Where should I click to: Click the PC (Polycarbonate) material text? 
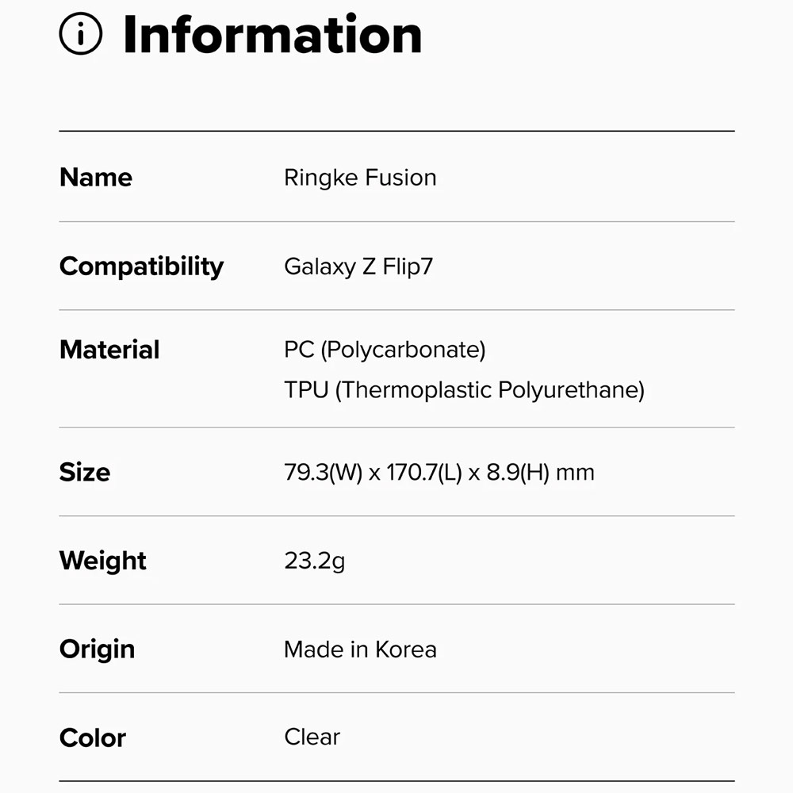click(385, 350)
